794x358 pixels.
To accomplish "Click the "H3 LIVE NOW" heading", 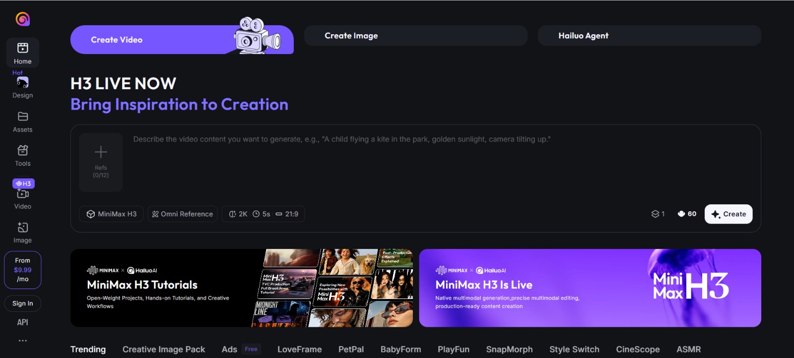I will point(123,83).
